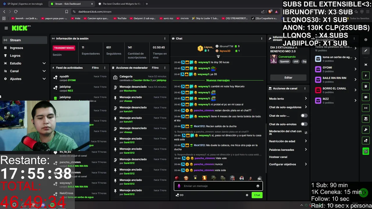The height and width of the screenshot is (209, 372).
Task: Open Ingresos in the sidebar
Action: click(x=24, y=48)
